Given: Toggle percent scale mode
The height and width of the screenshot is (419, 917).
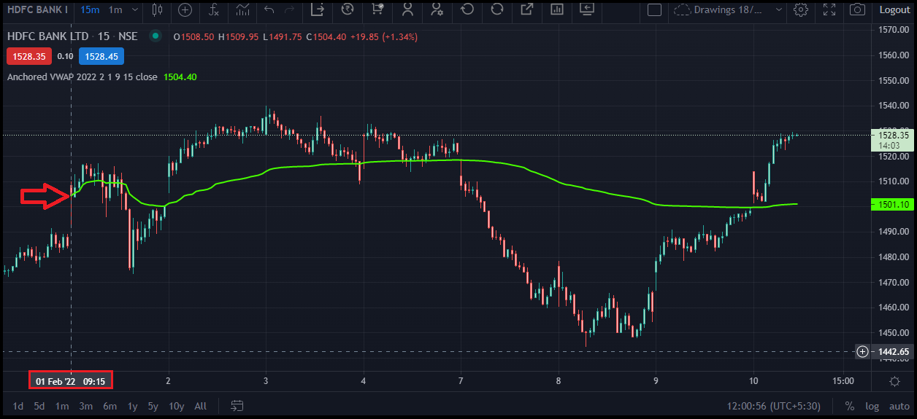Looking at the screenshot, I should (850, 406).
